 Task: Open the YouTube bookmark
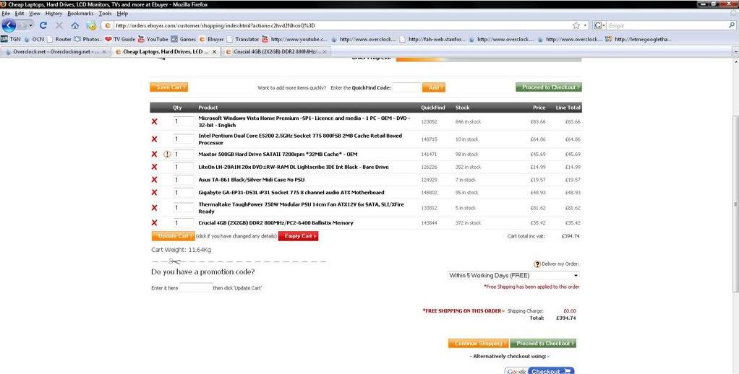[x=153, y=39]
